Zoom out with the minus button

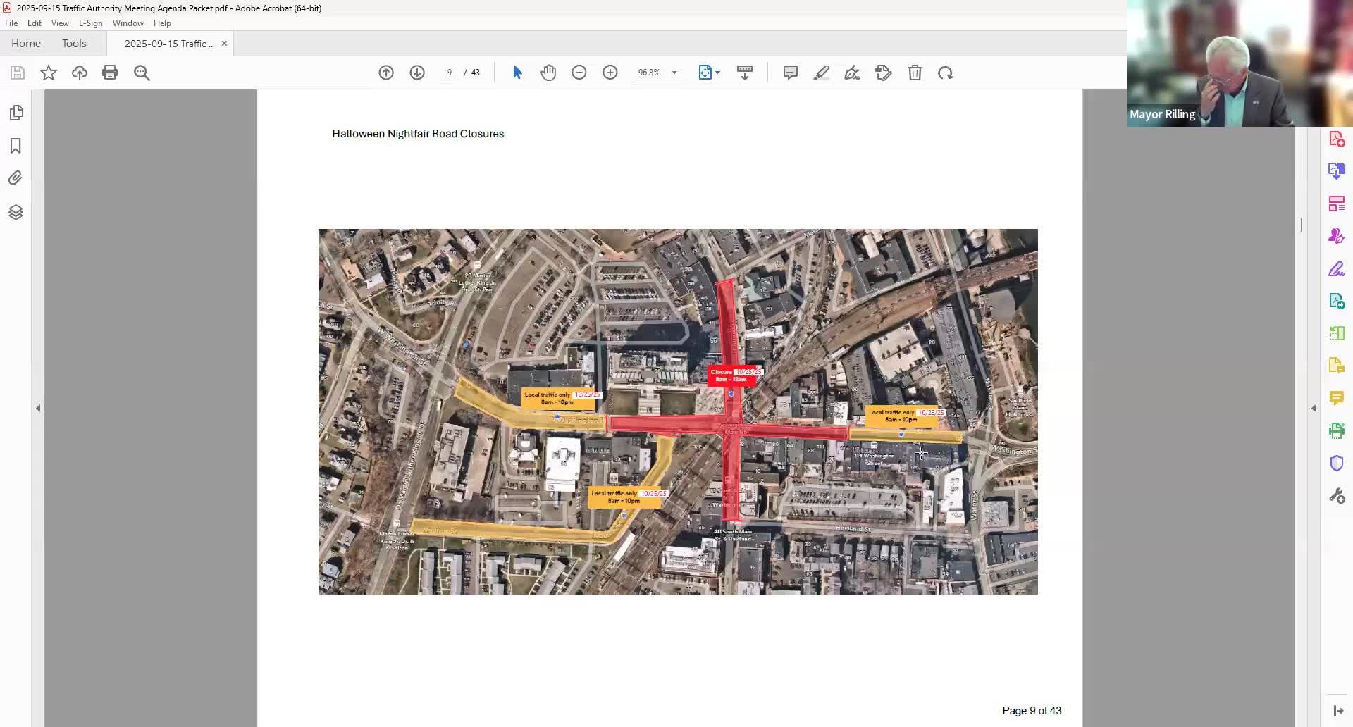(579, 73)
